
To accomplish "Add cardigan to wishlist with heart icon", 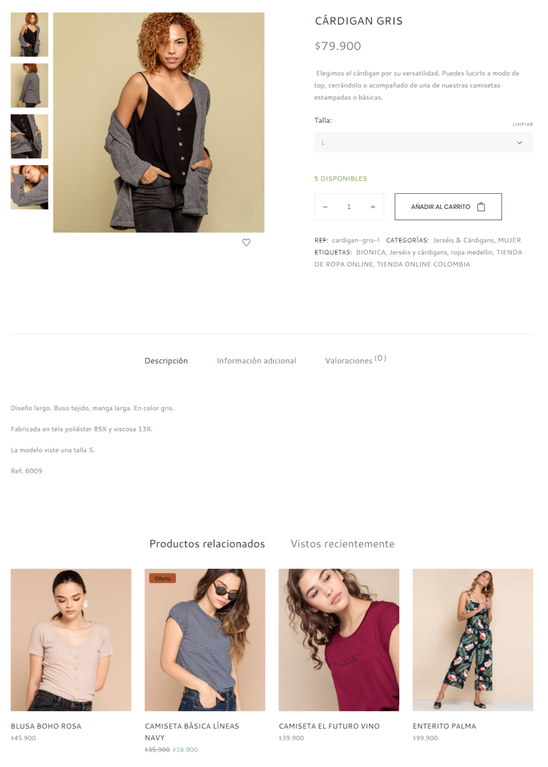I will coord(246,243).
